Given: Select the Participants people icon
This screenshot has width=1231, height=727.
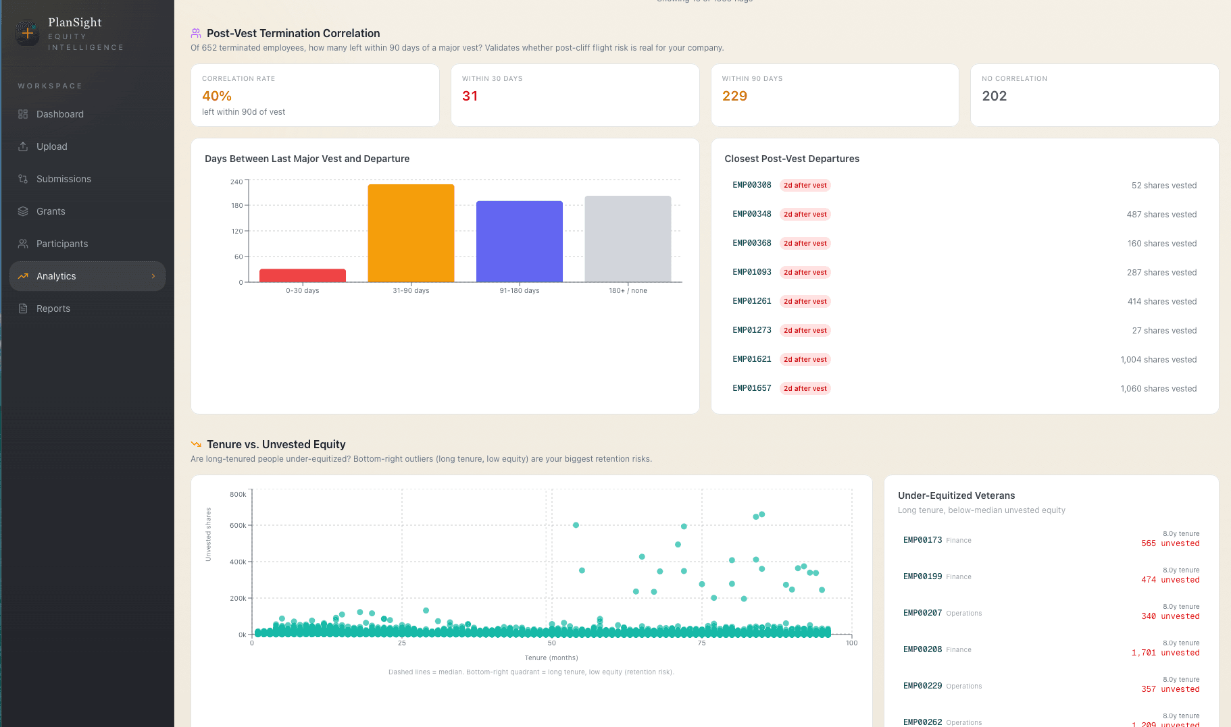Looking at the screenshot, I should [x=23, y=244].
